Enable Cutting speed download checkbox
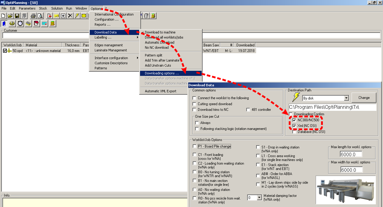This screenshot has width=383, height=207. click(x=194, y=104)
